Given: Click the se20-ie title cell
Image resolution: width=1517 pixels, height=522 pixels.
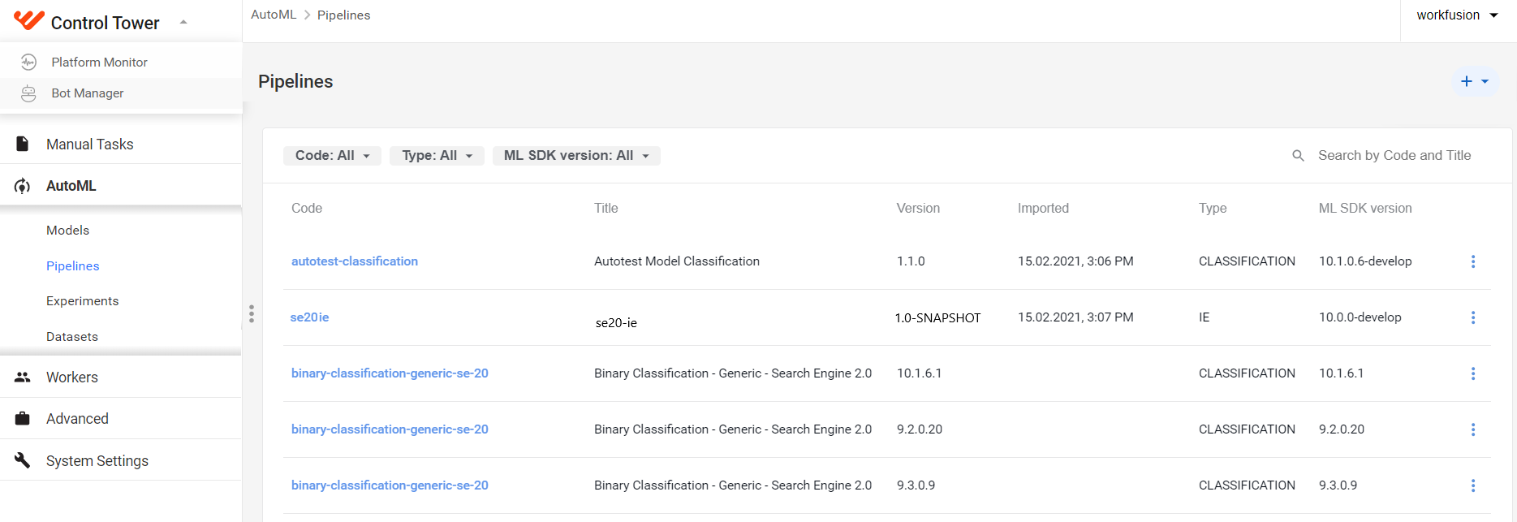Looking at the screenshot, I should pyautogui.click(x=616, y=323).
